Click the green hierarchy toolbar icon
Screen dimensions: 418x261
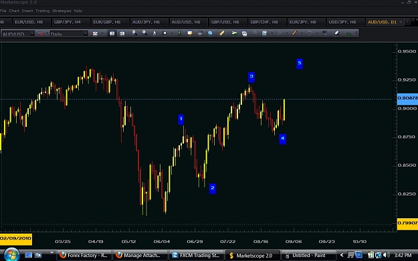pyautogui.click(x=348, y=33)
